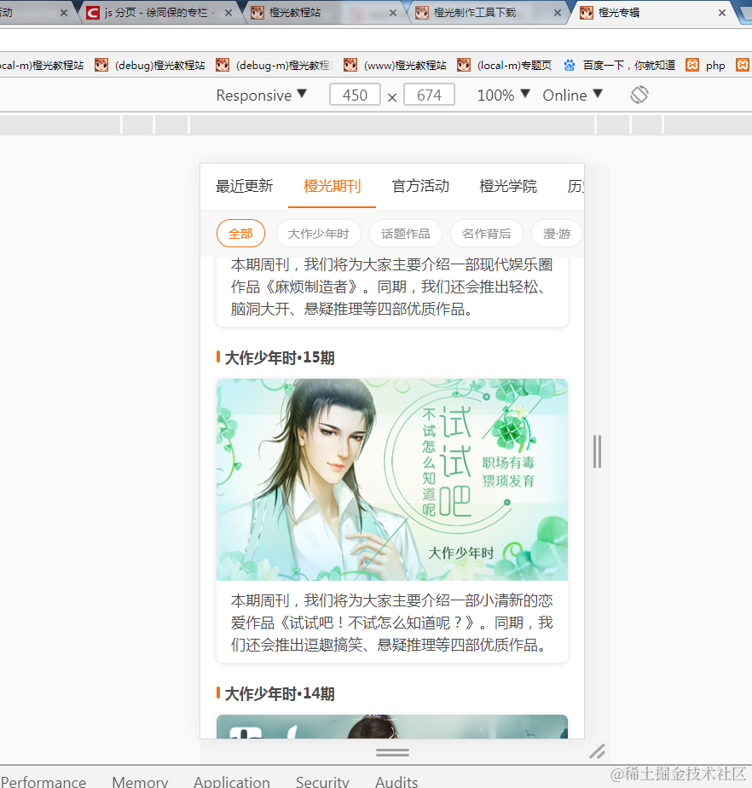Image resolution: width=752 pixels, height=788 pixels.
Task: Click the corner diagonal viewport resize handle
Action: pos(598,752)
